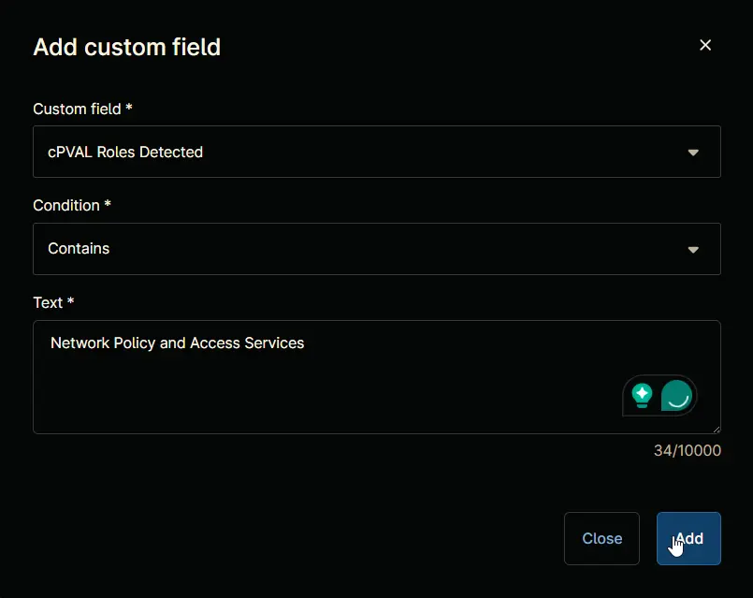Click the Custom field label
Screen dimensions: 753x598
[x=82, y=109]
